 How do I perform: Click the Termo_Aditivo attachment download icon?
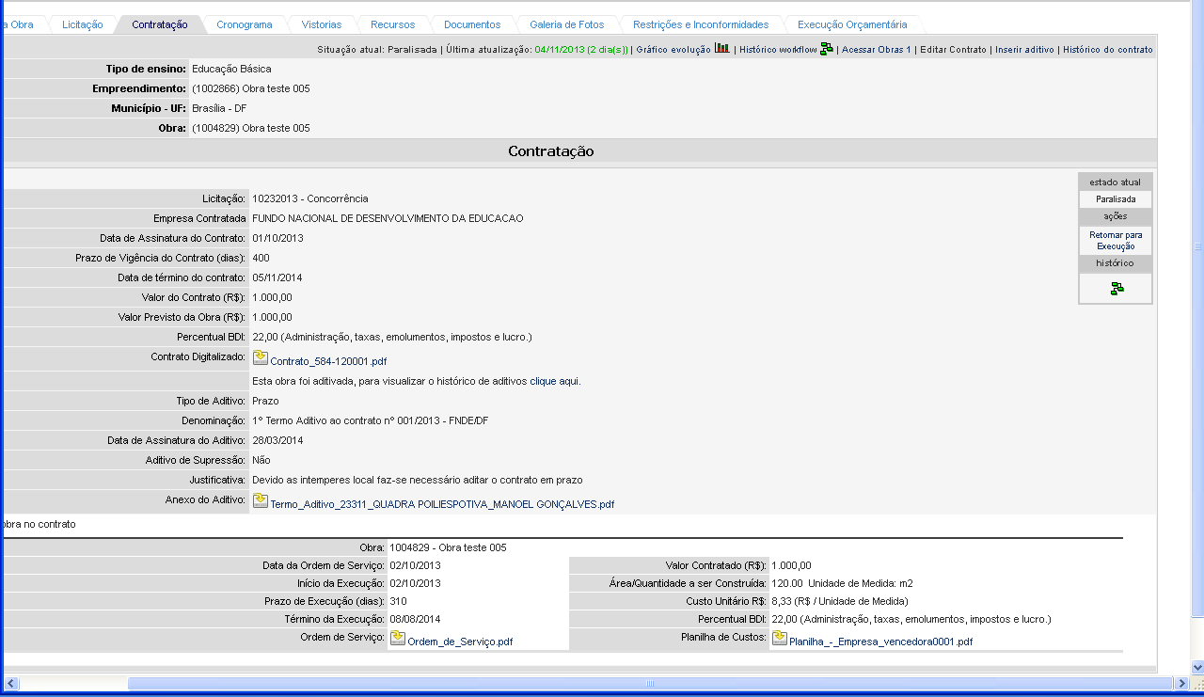point(261,501)
